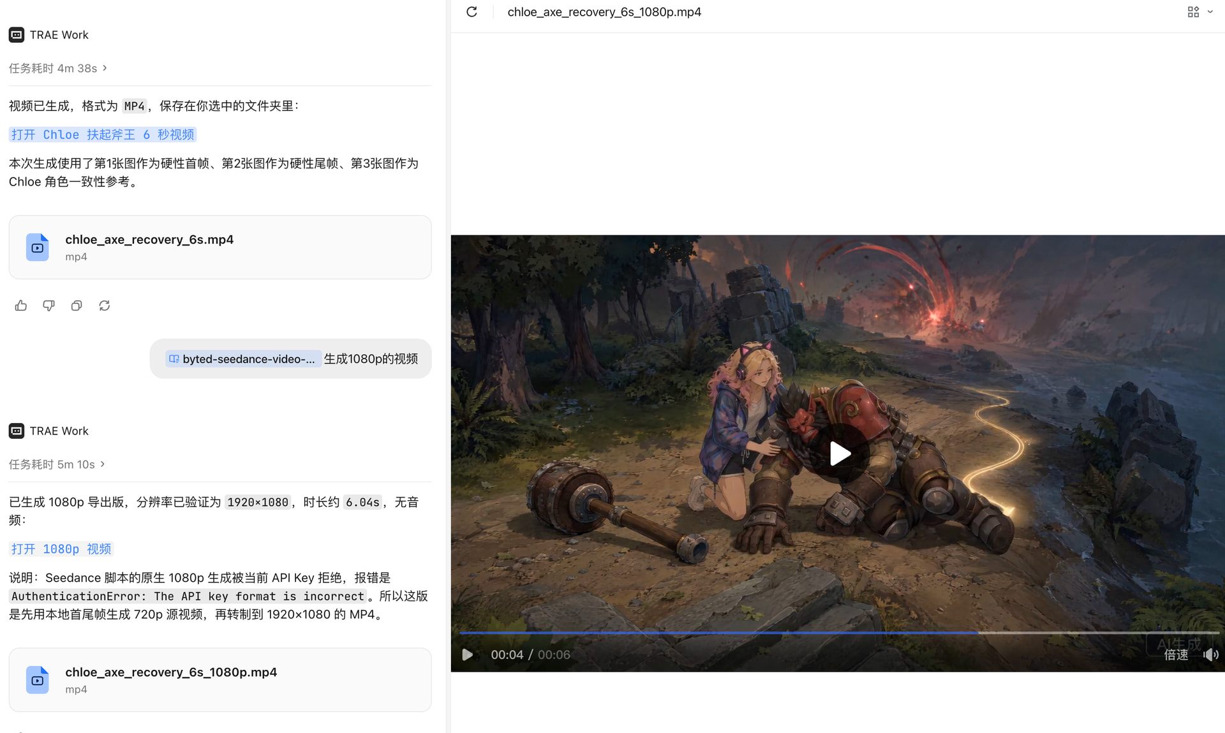Screen dimensions: 1225x733
Task: Click the refresh icon beside the video filename
Action: (x=471, y=12)
